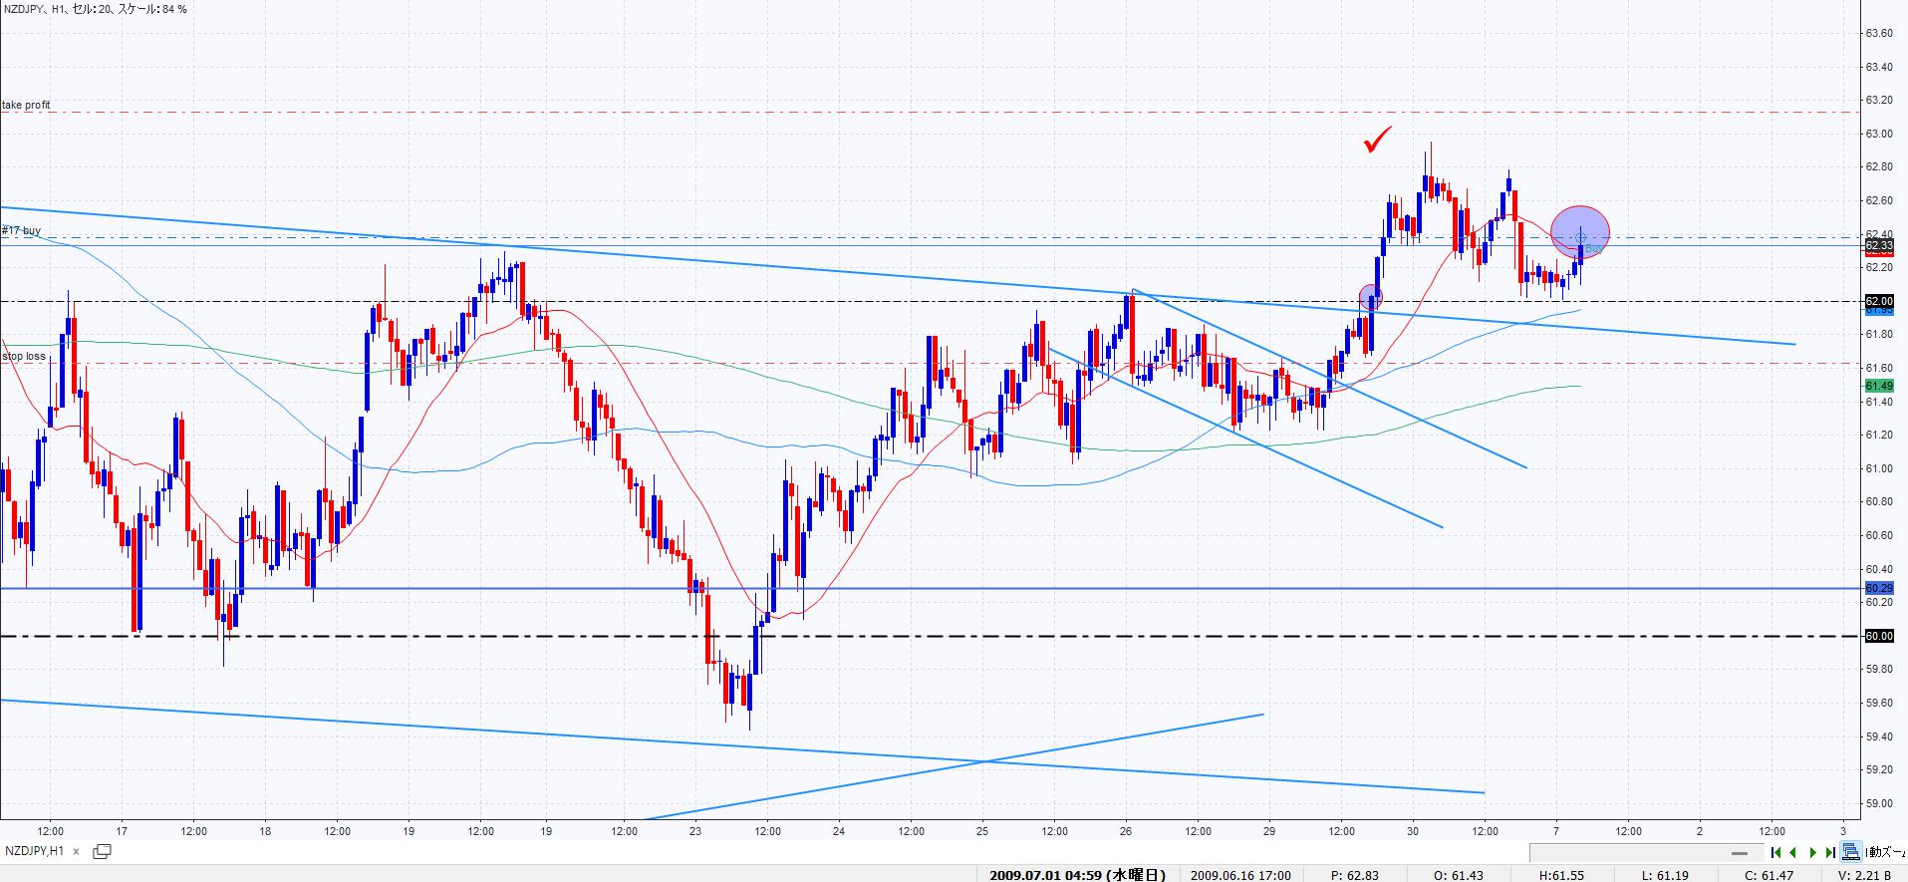Select the small blue circle at the 62.00 breakout
This screenshot has width=1908, height=882.
[x=1371, y=296]
